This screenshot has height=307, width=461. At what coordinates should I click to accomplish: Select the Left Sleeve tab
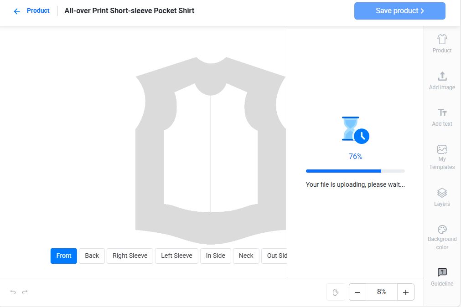point(176,256)
